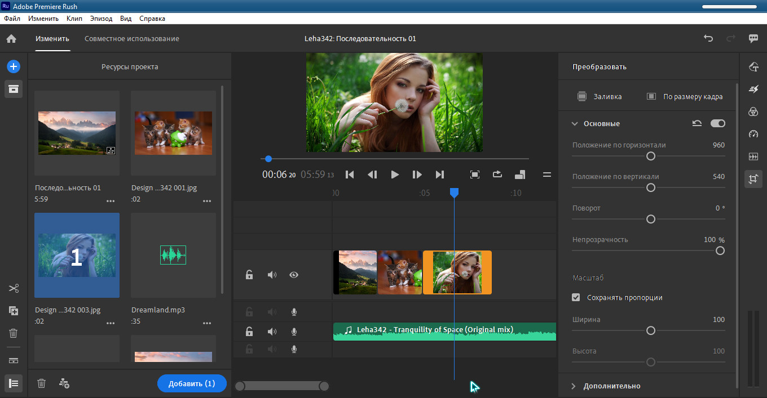The height and width of the screenshot is (398, 767).
Task: Open options menu for Dreamland.mp3
Action: coord(207,323)
